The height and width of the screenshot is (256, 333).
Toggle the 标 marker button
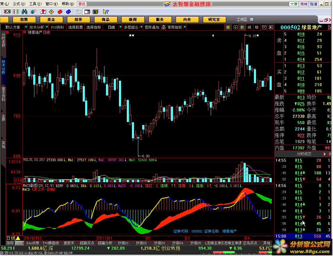coord(228,27)
